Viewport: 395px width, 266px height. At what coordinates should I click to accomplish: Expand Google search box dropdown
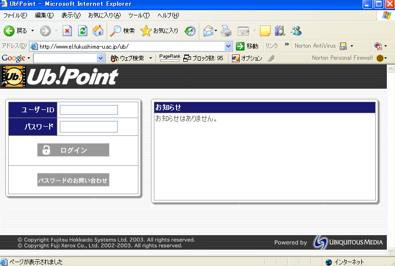(x=100, y=58)
